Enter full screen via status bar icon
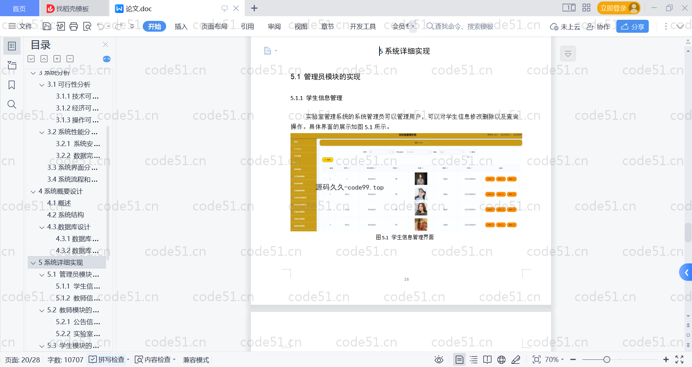692x367 pixels. point(679,359)
